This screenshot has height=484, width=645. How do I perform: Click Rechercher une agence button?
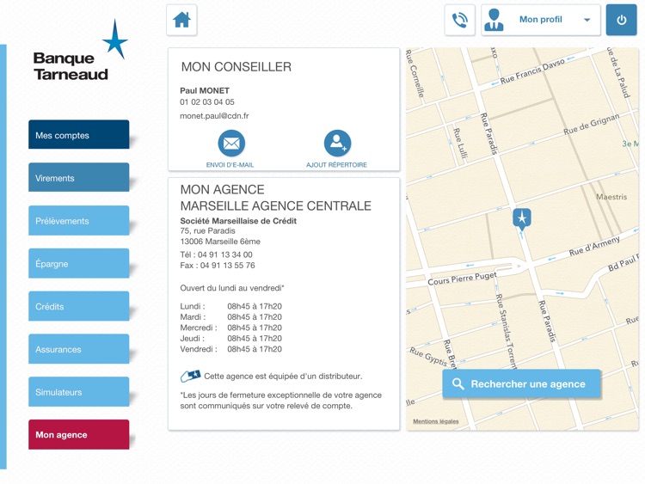pyautogui.click(x=522, y=383)
